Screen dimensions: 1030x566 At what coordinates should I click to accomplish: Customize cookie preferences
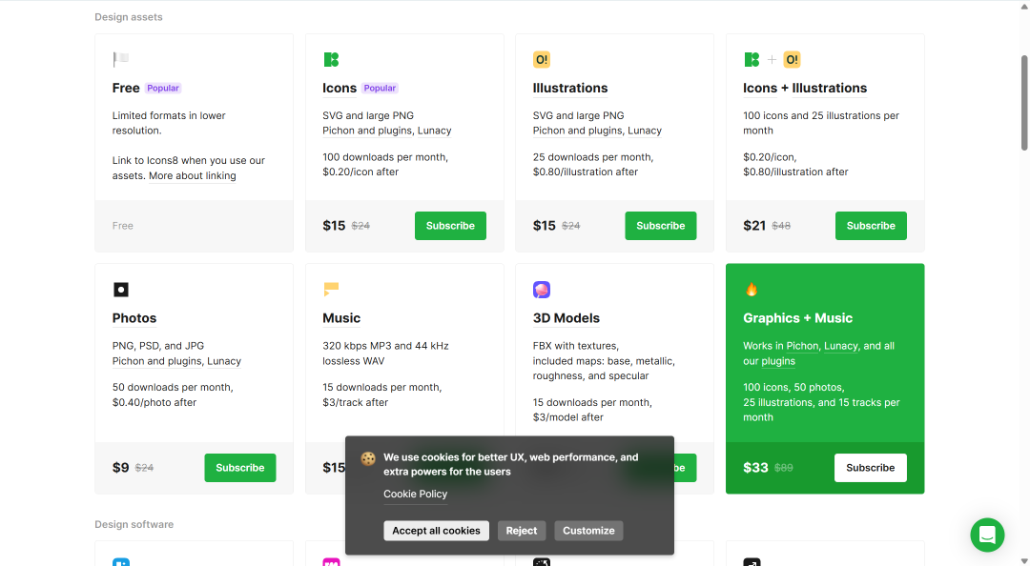point(588,531)
